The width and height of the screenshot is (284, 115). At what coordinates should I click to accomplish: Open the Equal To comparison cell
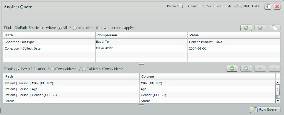point(141,42)
